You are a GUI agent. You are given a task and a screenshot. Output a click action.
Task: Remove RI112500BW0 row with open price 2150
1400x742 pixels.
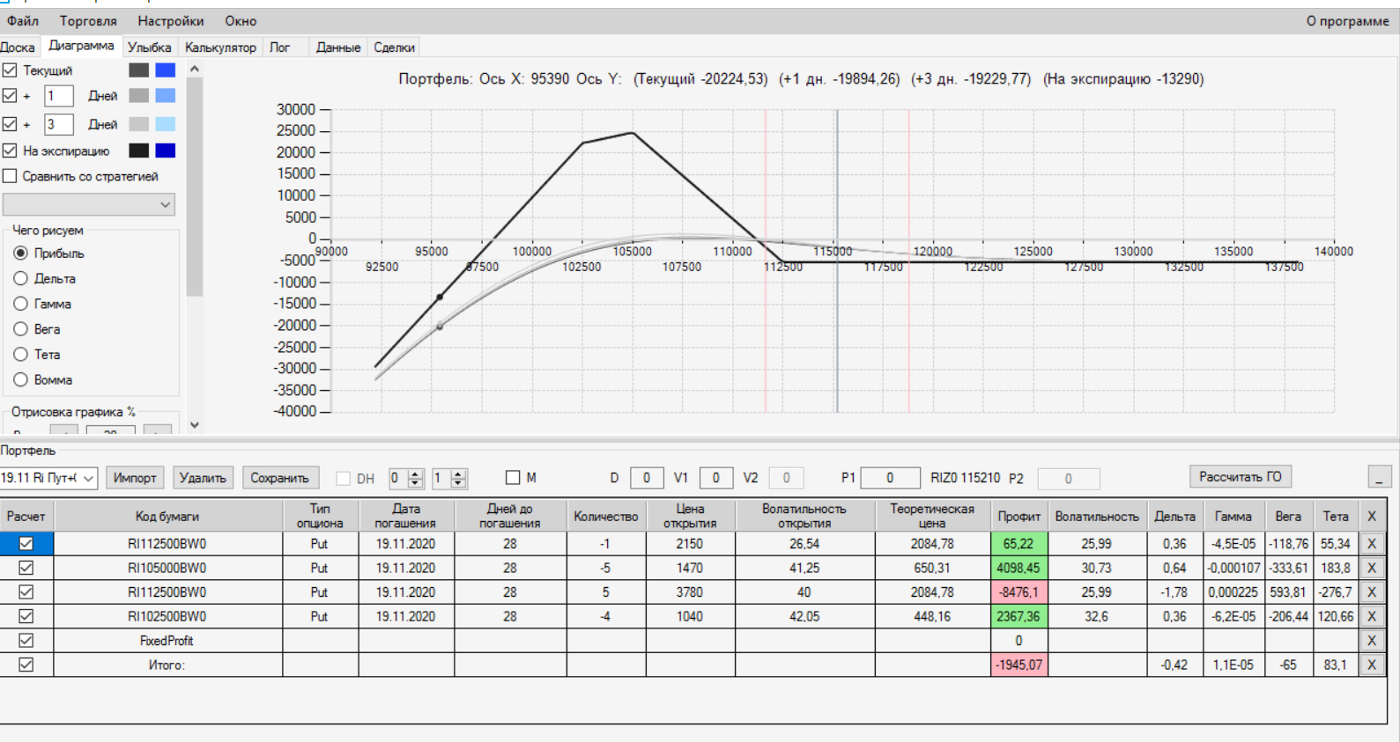[x=1372, y=544]
